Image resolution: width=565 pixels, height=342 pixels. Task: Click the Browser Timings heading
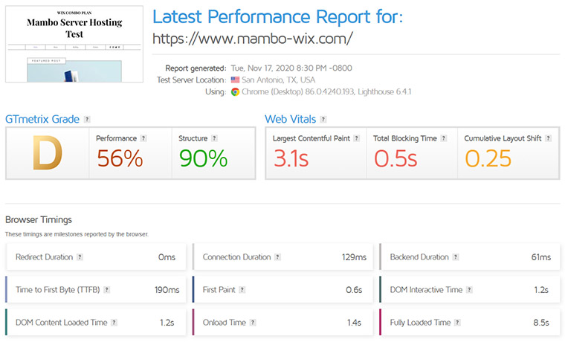pyautogui.click(x=39, y=219)
